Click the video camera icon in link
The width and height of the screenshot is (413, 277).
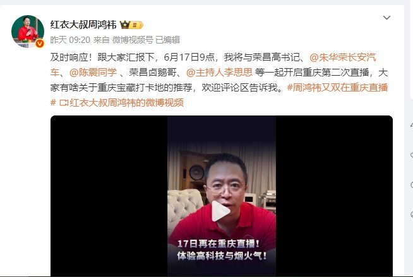coord(64,103)
